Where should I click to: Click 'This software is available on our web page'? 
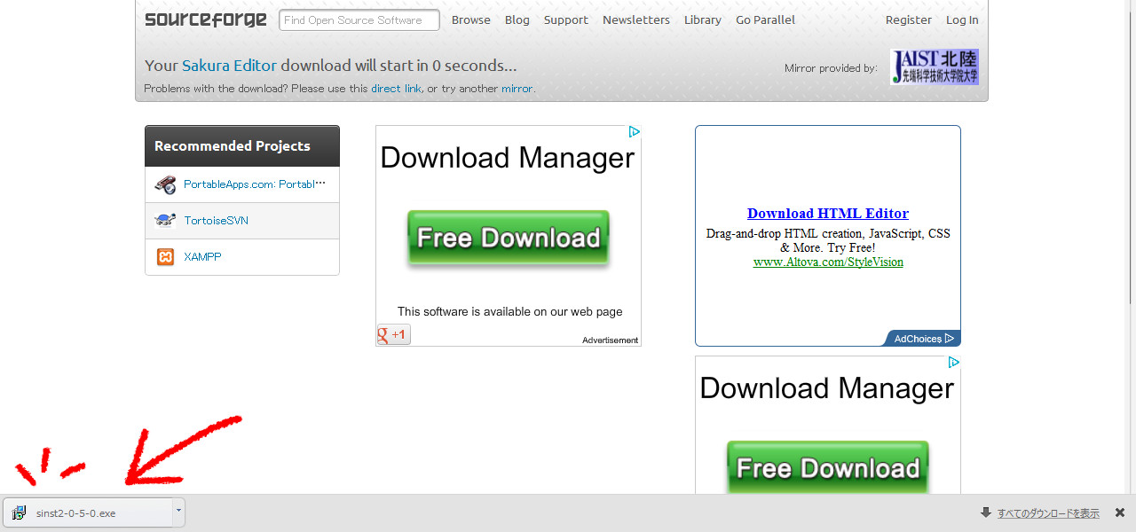click(509, 311)
